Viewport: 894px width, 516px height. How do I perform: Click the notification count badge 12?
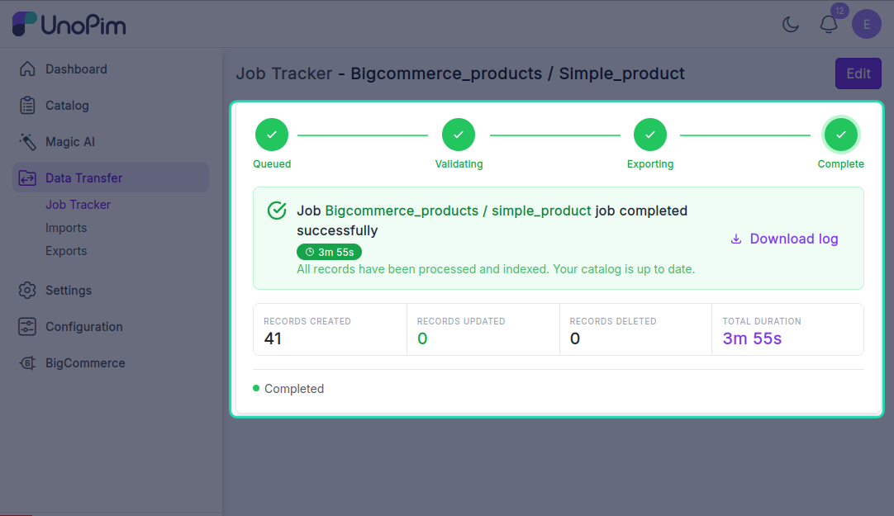tap(839, 11)
